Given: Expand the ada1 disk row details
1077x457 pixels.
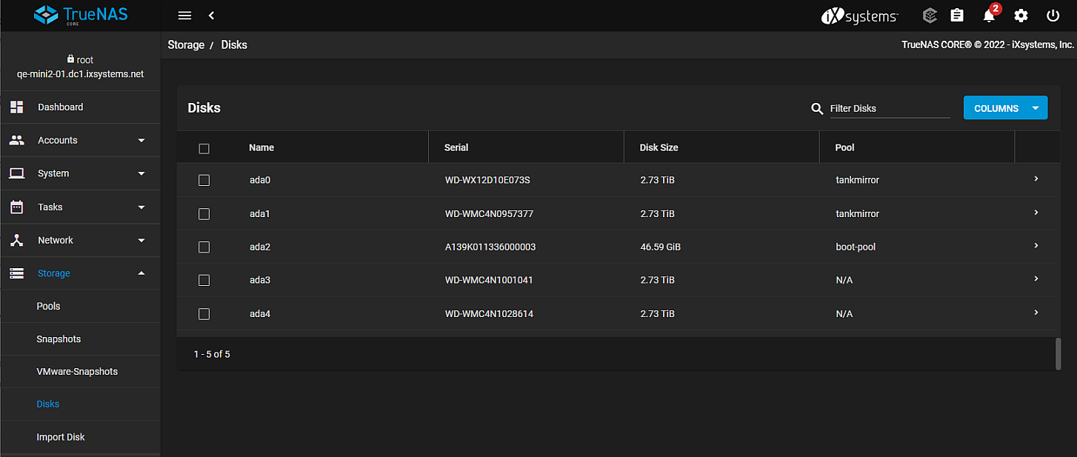Looking at the screenshot, I should [x=1036, y=213].
